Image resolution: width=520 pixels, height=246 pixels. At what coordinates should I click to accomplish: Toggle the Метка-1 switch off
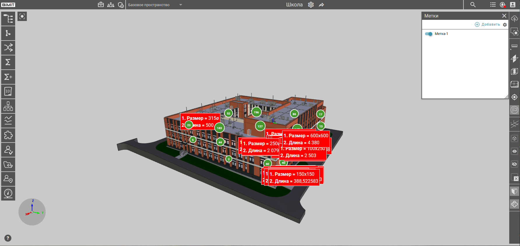tap(428, 34)
